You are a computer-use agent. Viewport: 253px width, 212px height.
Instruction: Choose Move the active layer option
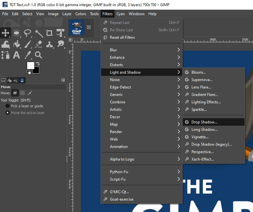[25, 113]
